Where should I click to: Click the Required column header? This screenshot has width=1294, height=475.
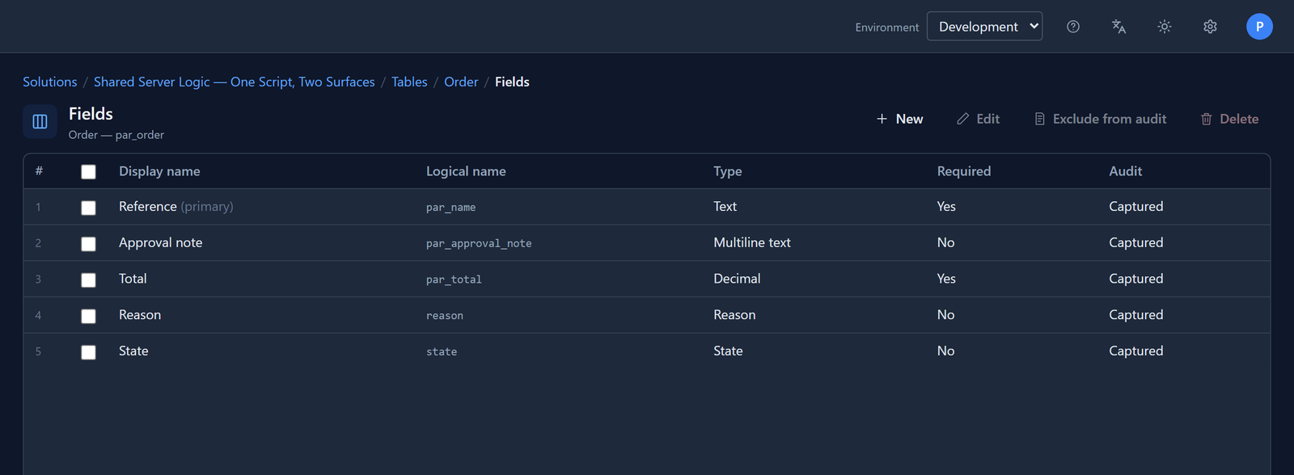coord(964,171)
